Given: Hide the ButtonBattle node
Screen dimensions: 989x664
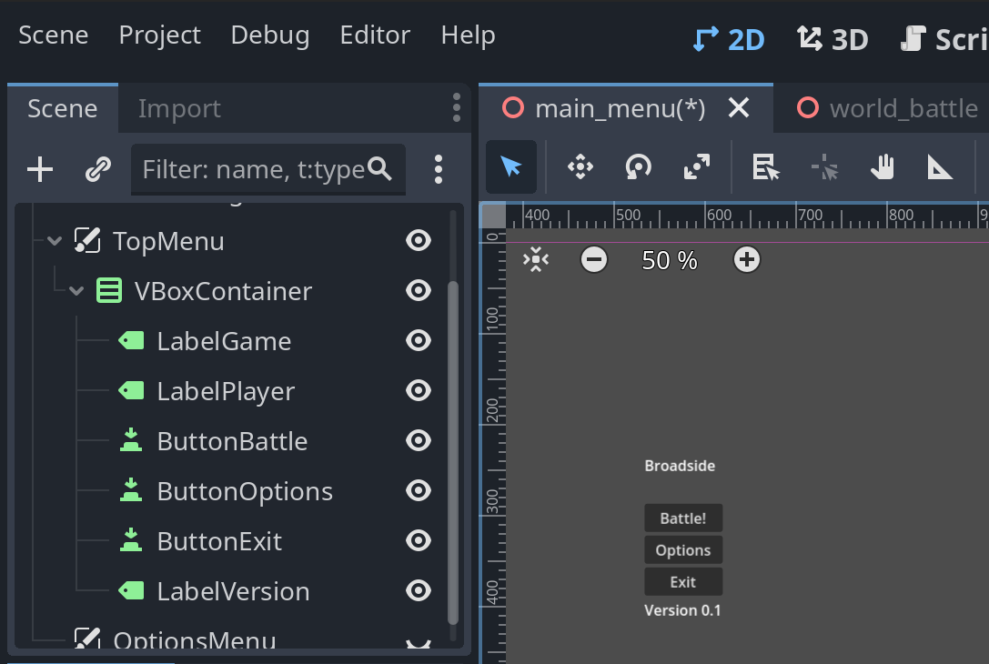Looking at the screenshot, I should (419, 440).
